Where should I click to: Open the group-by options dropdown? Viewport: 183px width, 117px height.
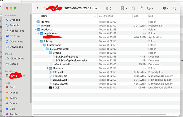tap(124, 8)
